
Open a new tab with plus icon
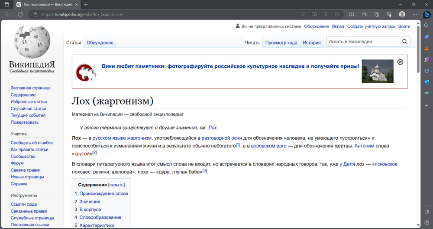point(86,4)
